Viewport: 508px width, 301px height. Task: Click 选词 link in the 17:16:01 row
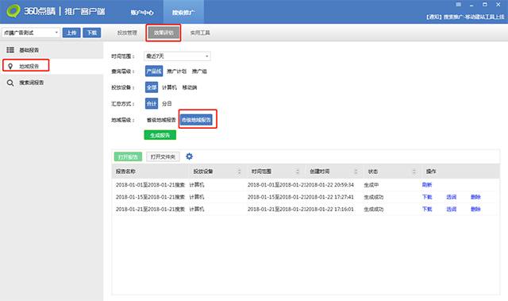[452, 210]
